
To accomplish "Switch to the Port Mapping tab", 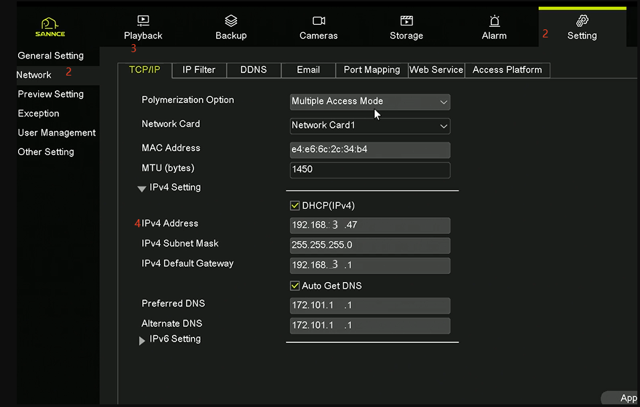I will coord(372,70).
